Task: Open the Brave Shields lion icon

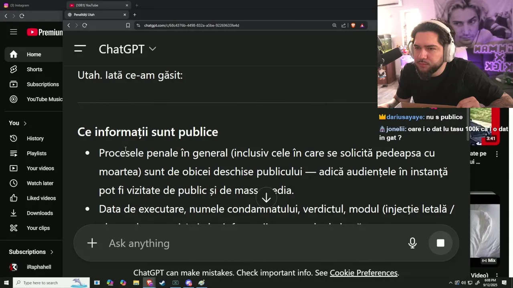Action: coord(353,25)
